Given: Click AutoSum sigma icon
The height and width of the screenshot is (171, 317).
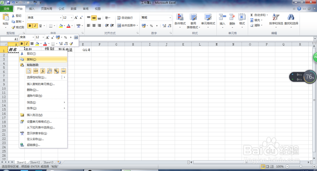Looking at the screenshot, I should click(x=252, y=15).
